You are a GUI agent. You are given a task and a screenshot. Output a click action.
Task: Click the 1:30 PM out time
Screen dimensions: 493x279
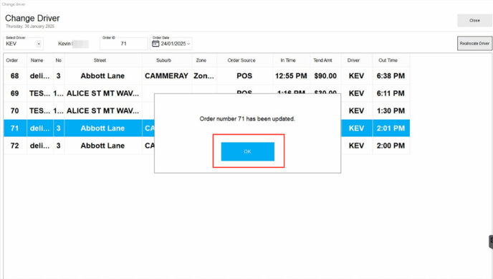pos(391,110)
